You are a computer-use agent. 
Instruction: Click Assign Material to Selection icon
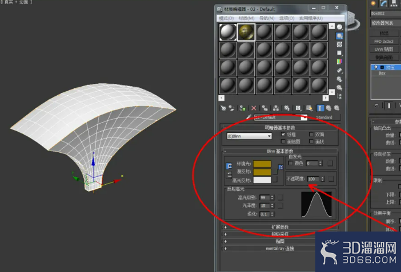(x=242, y=108)
